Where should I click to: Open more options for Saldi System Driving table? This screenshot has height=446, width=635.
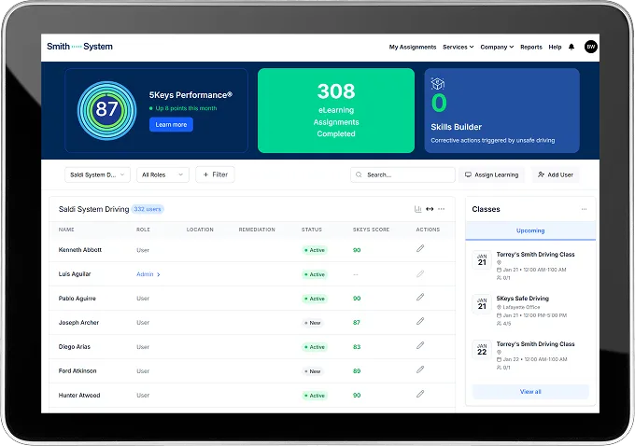point(442,209)
